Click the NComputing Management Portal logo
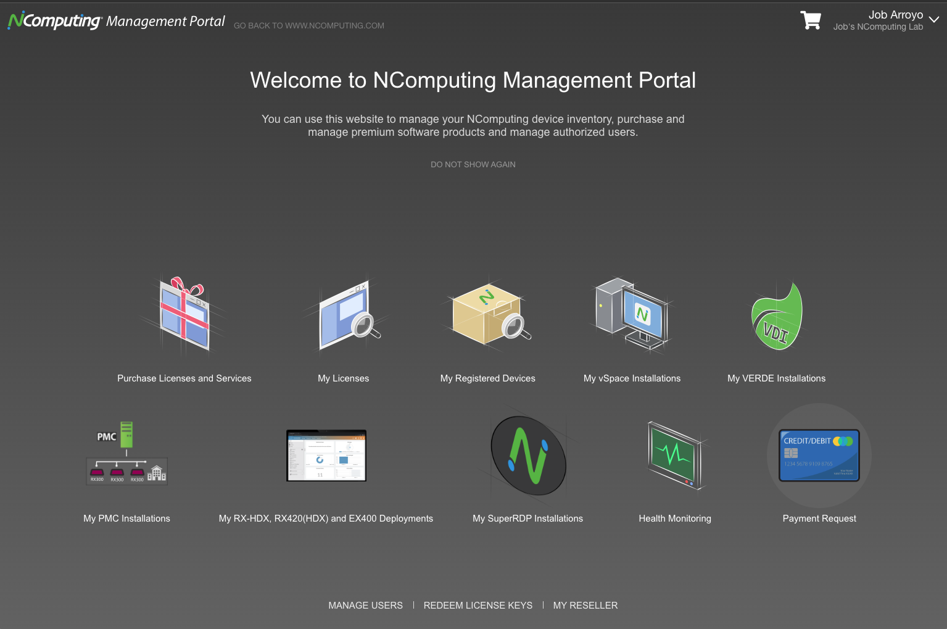 point(117,20)
